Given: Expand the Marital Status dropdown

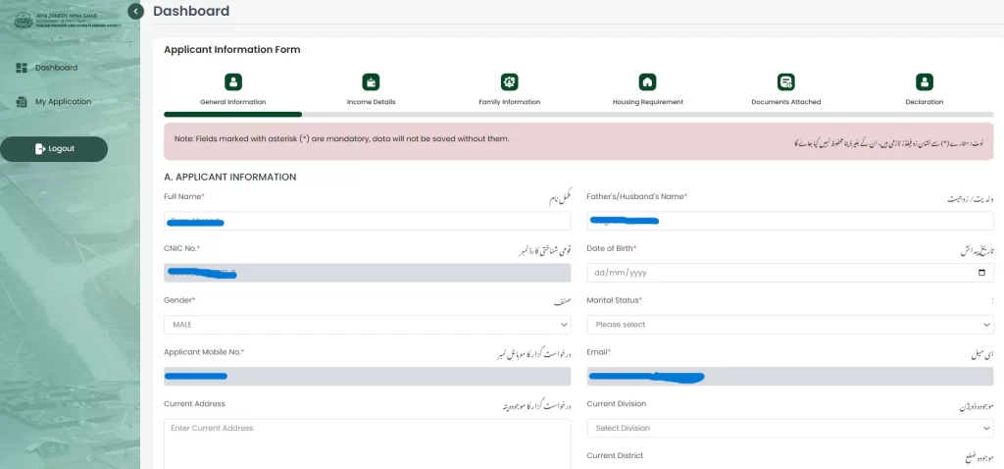Looking at the screenshot, I should coord(789,325).
